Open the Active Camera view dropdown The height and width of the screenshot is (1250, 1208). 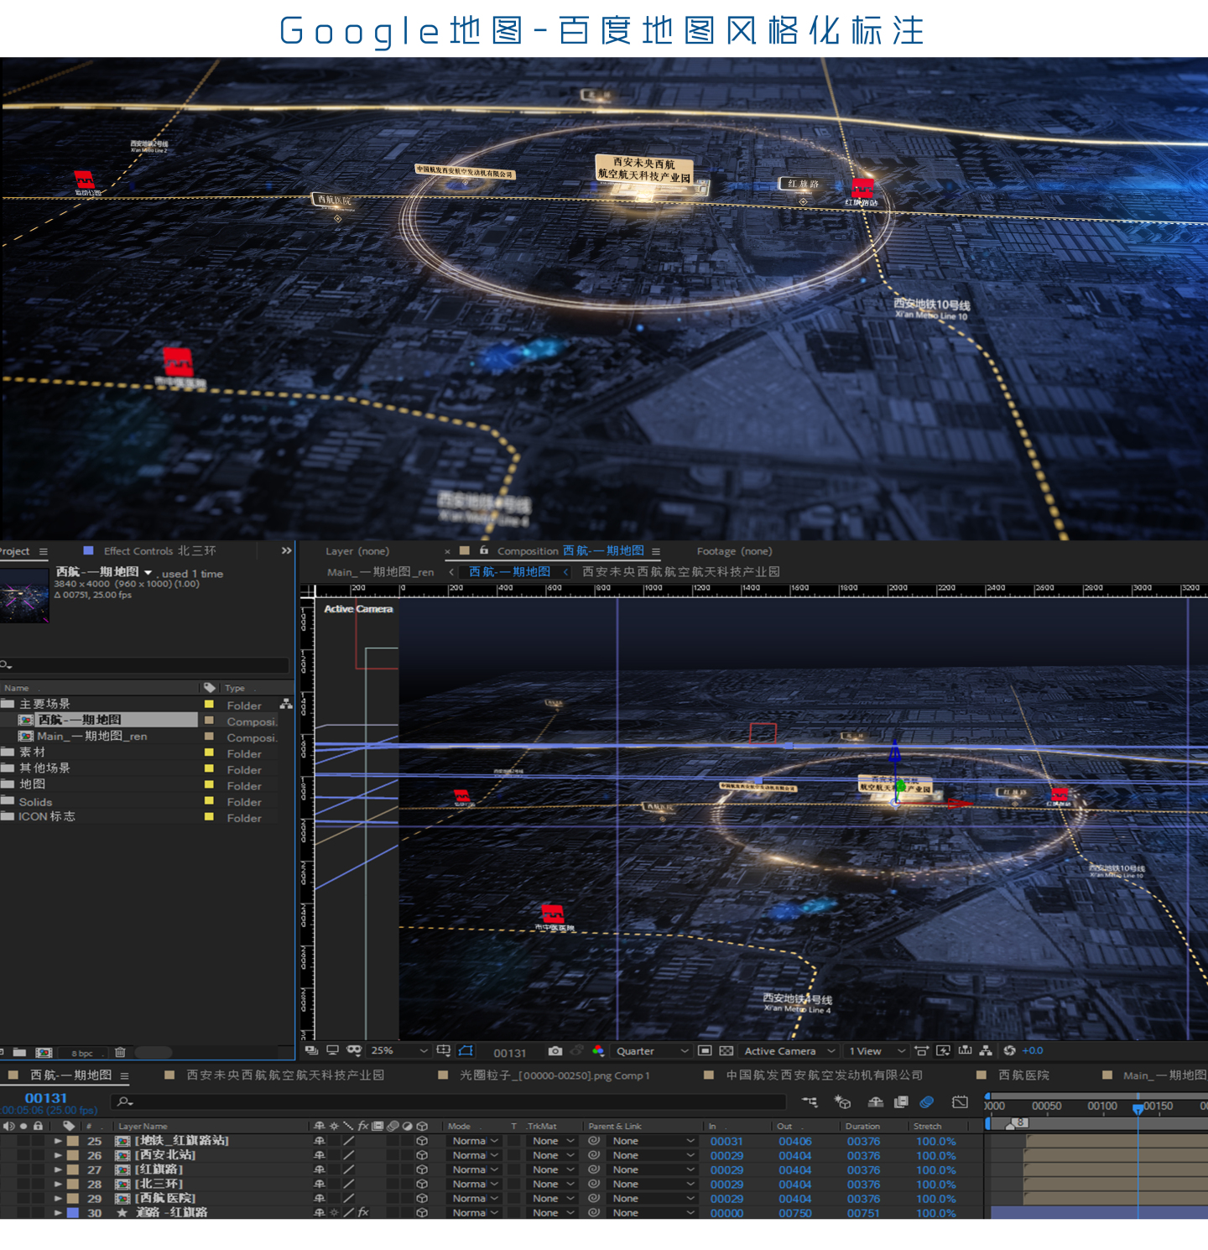coord(789,1050)
